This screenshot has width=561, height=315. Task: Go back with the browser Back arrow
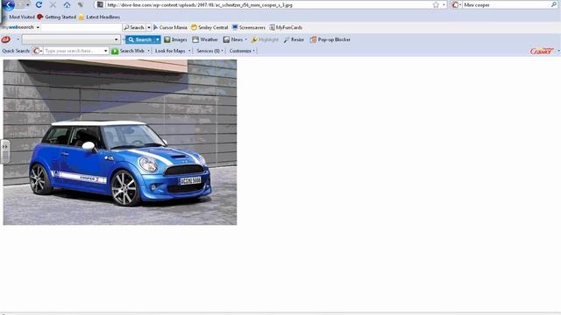point(9,5)
